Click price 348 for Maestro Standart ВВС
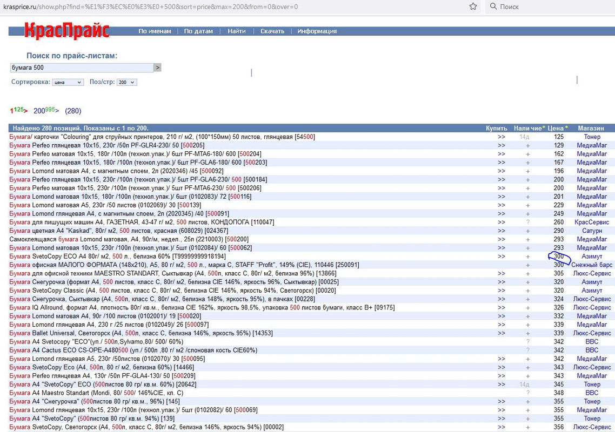The width and height of the screenshot is (615, 432). click(558, 393)
